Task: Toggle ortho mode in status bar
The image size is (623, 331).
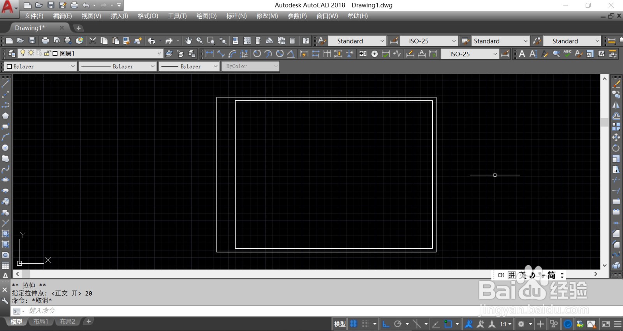Action: click(x=386, y=324)
